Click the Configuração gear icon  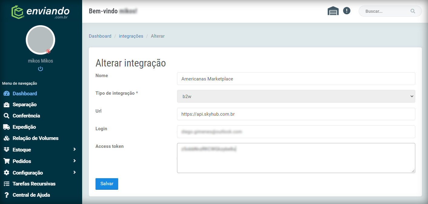click(7, 173)
